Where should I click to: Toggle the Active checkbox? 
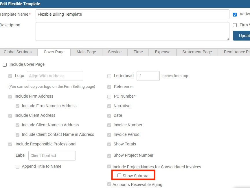pos(235,14)
